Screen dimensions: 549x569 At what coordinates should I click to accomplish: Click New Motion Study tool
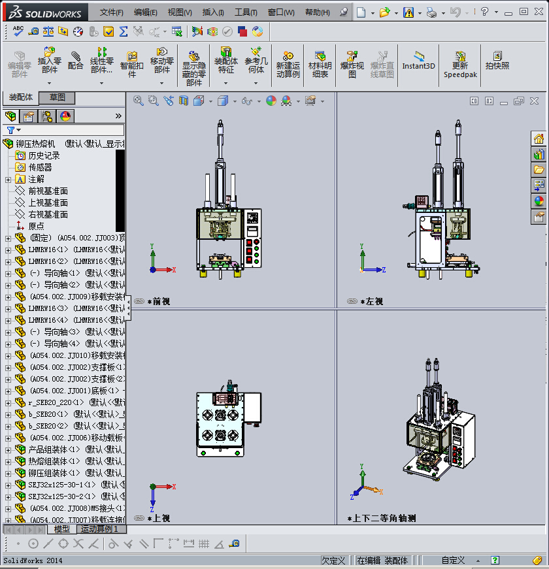(288, 65)
